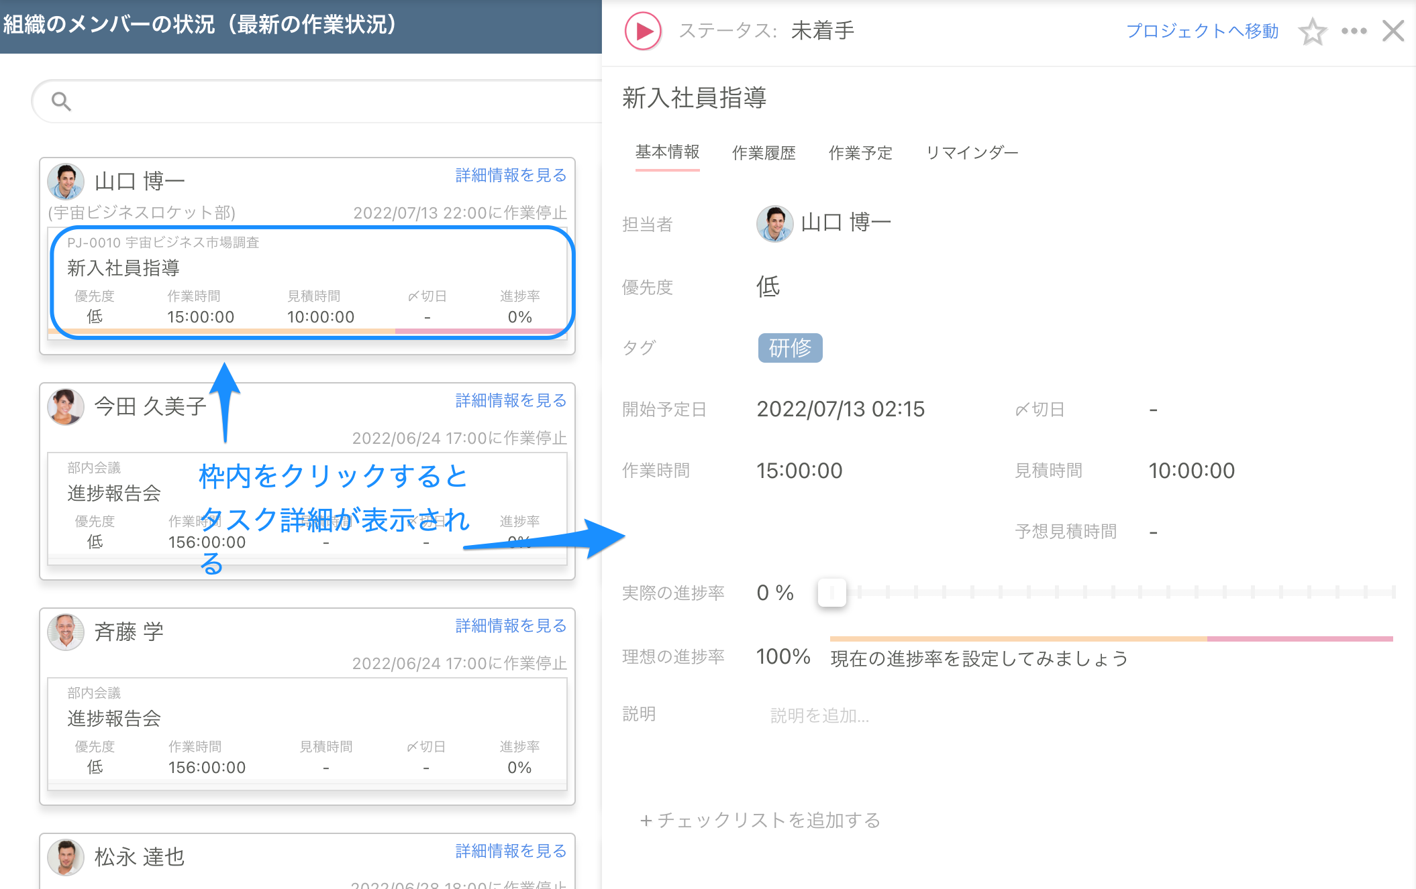
Task: Click プロジェクトへ移動 link
Action: click(1202, 32)
